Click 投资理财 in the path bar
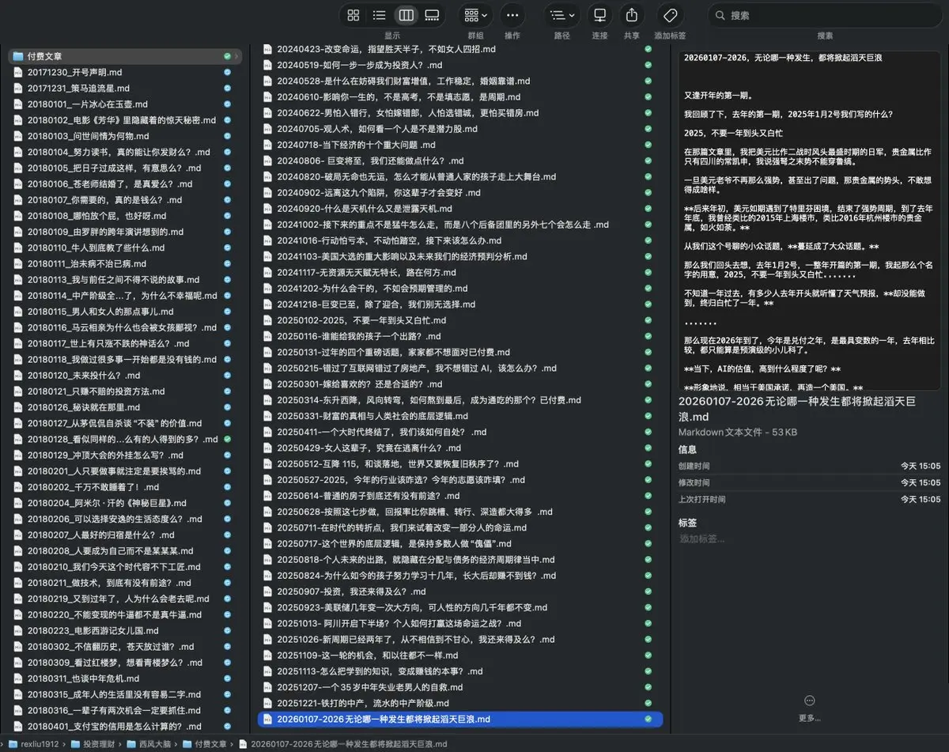The image size is (949, 752). click(92, 744)
